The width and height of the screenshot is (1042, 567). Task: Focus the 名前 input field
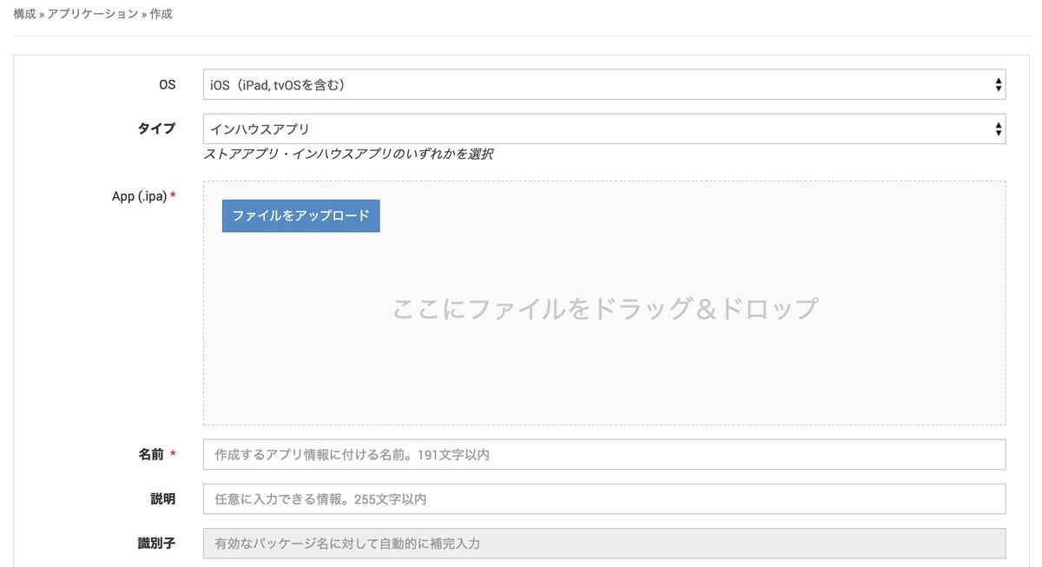pyautogui.click(x=604, y=454)
